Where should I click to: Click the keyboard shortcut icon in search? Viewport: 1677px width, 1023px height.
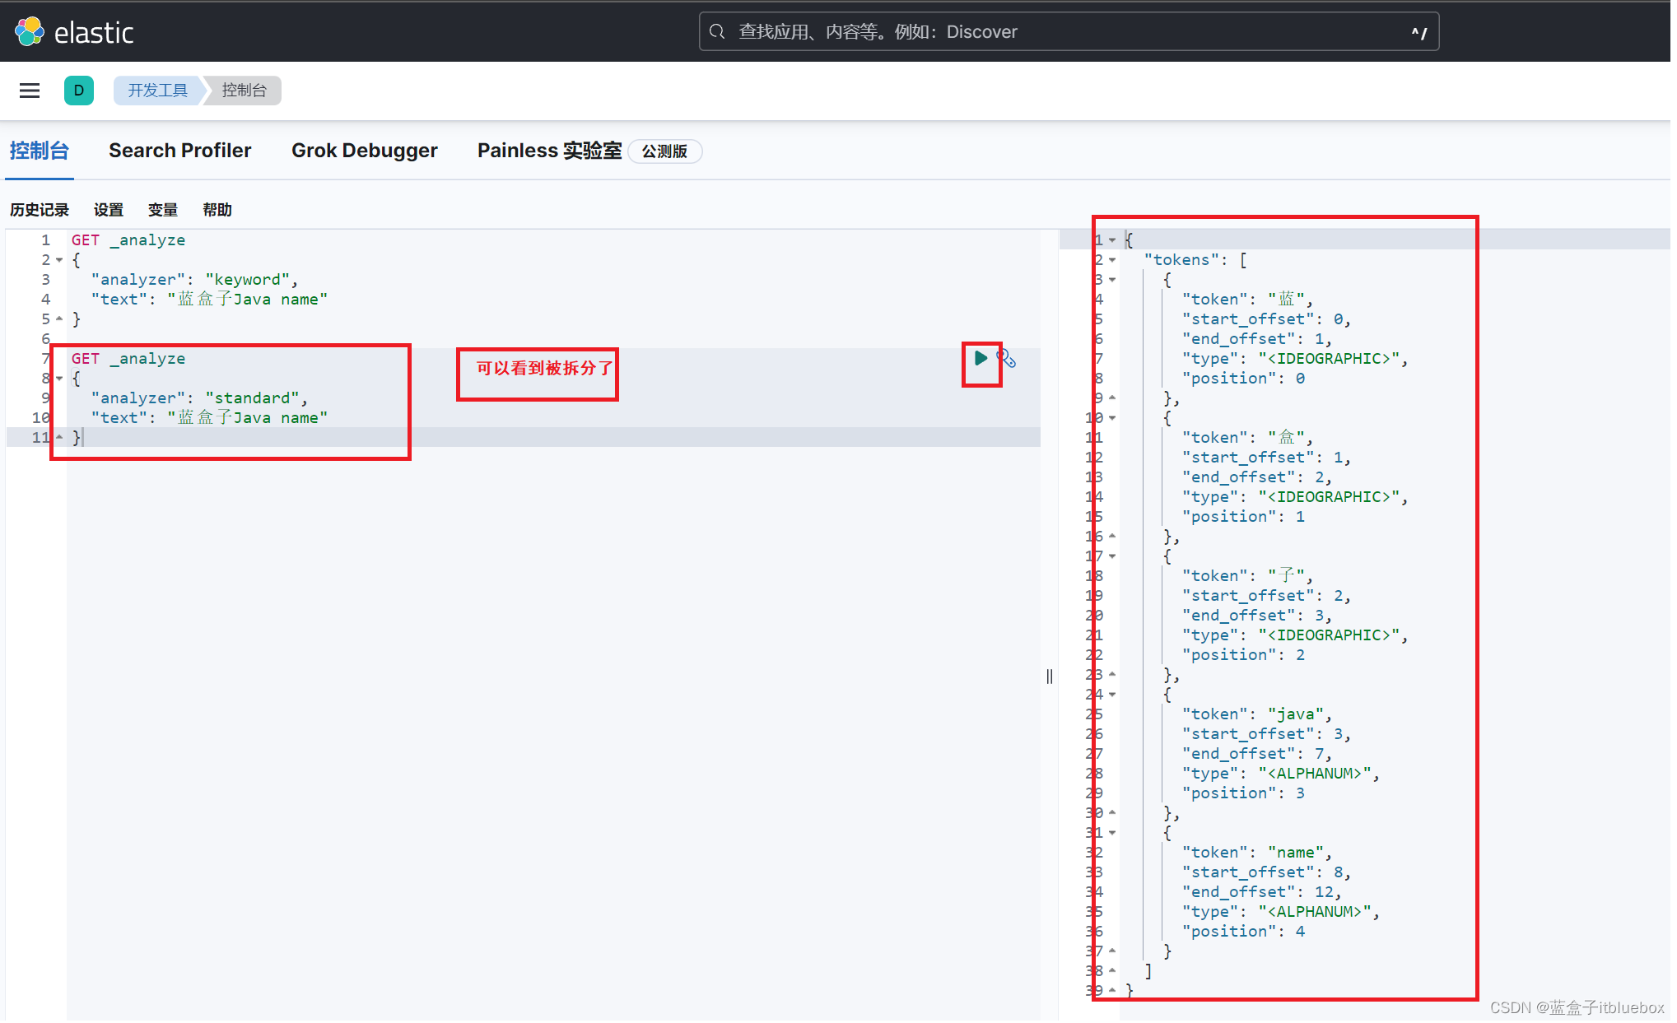tap(1418, 32)
